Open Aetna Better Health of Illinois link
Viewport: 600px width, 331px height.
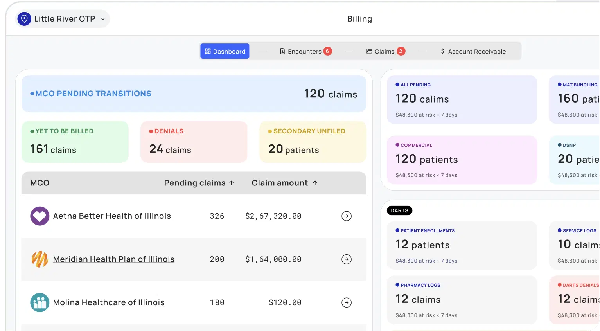112,216
